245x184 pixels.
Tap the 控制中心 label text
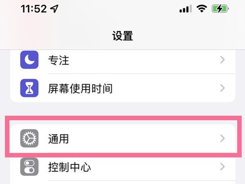click(69, 167)
